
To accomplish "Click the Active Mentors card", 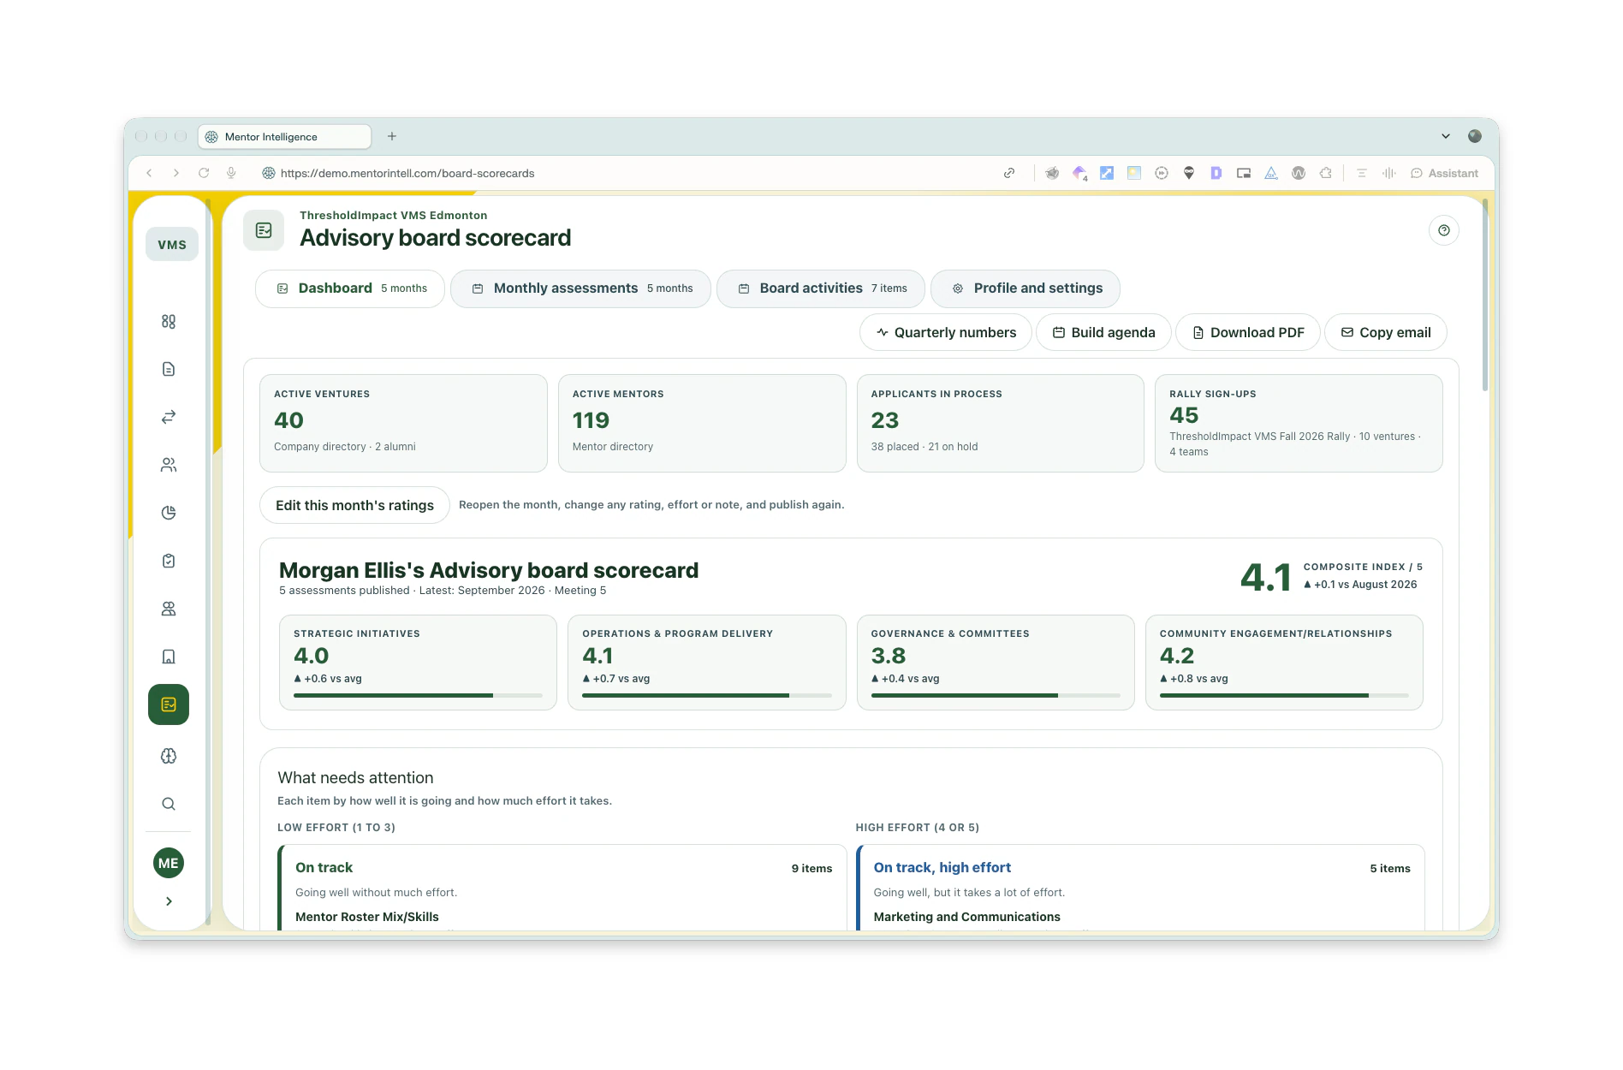I will pos(702,423).
